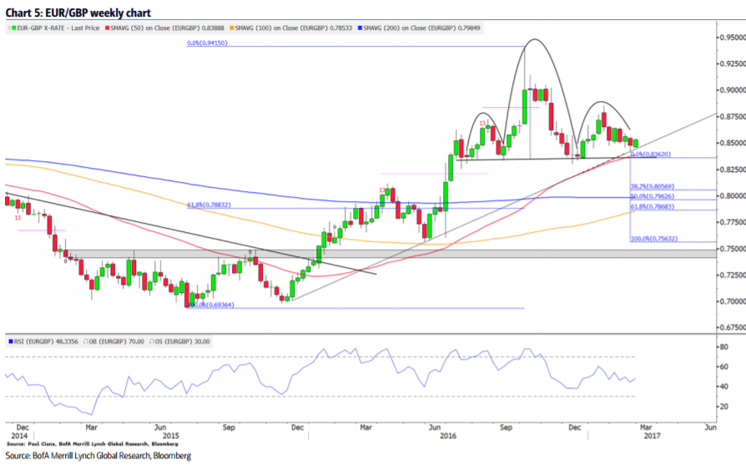Click the OB (EURGBP) 70.00 legend marker
The height and width of the screenshot is (465, 746).
[84, 341]
